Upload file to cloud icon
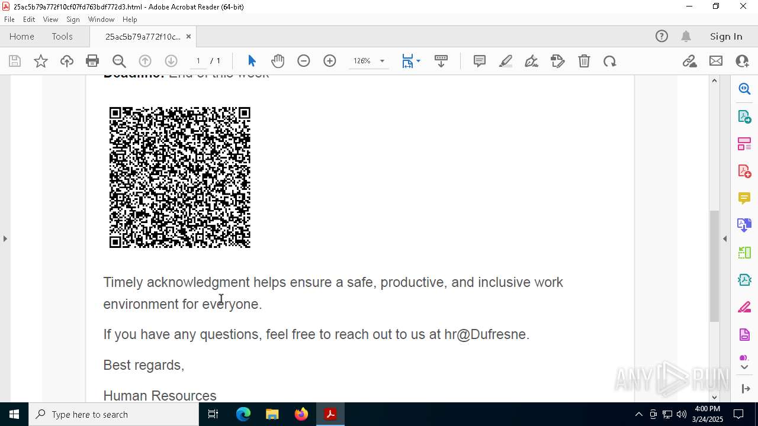Screen dimensions: 758x426 click(x=67, y=61)
